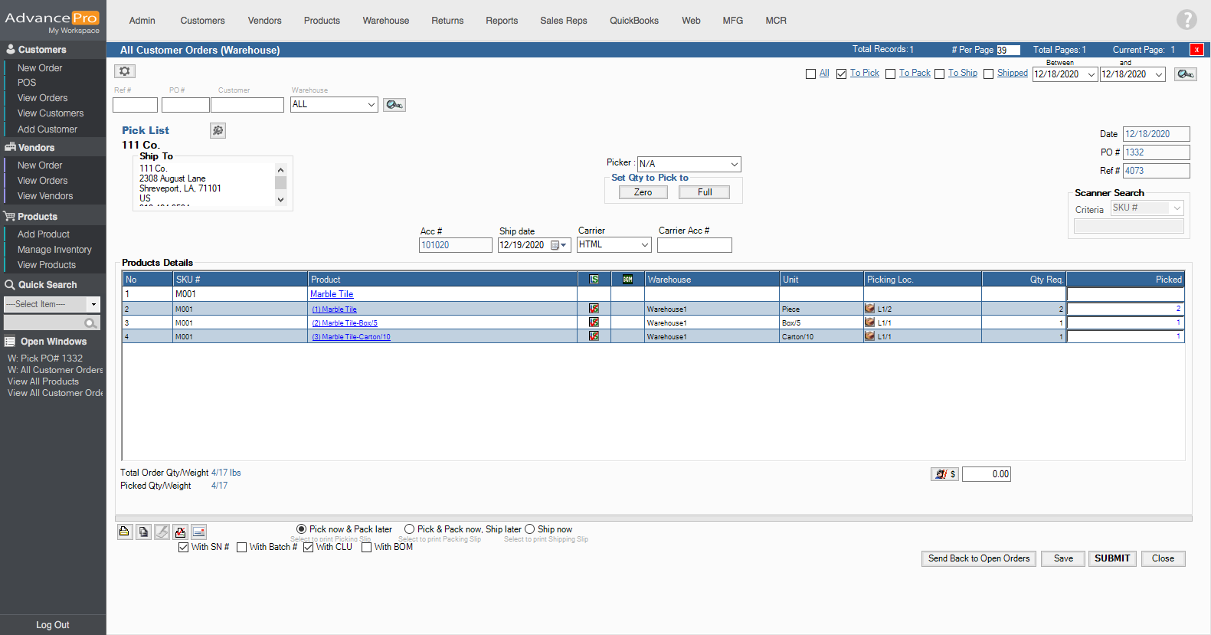Click the Quick Search magnifier icon

click(x=90, y=323)
